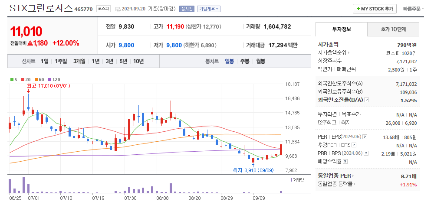The height and width of the screenshot is (205, 434).
Task: Click the PBR value 2.19배
Action: coord(388,154)
